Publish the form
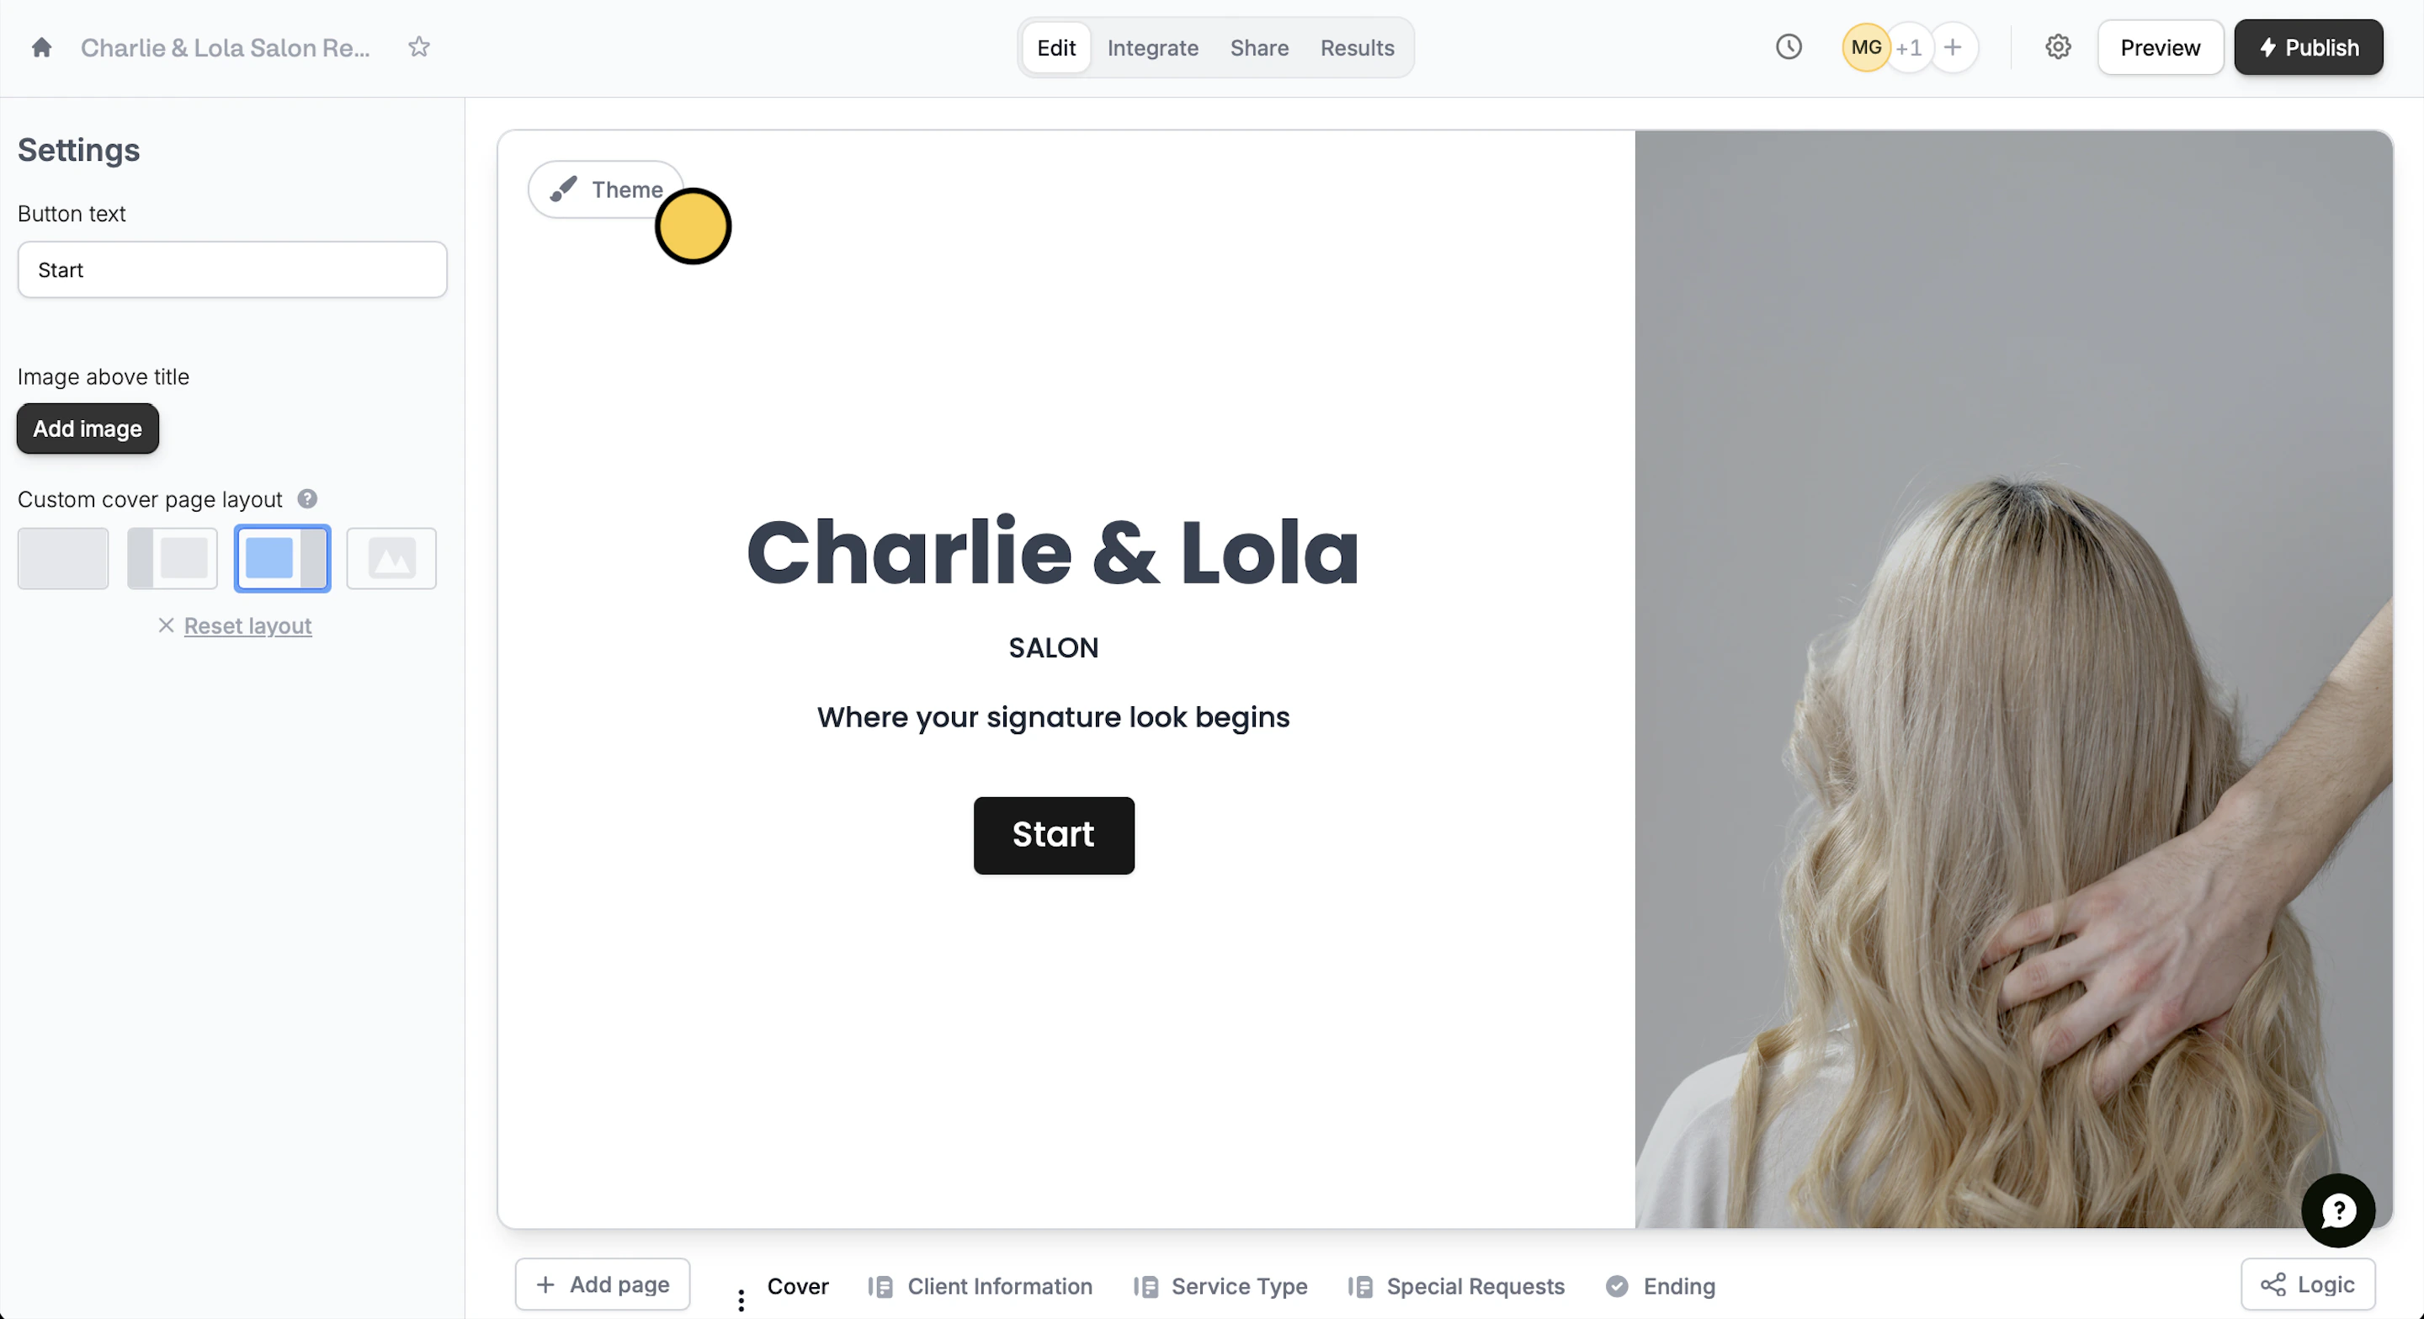The height and width of the screenshot is (1319, 2424). pos(2307,47)
